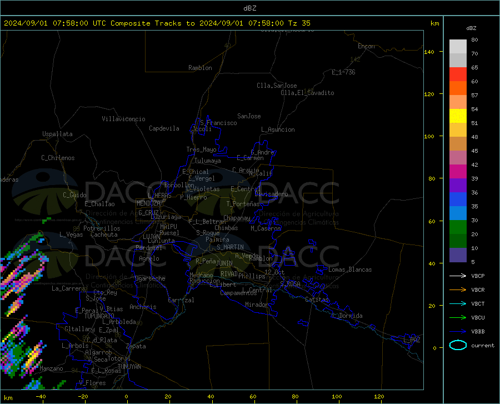The width and height of the screenshot is (500, 404).
Task: Click the C_Chilenos map label
Action: click(58, 158)
